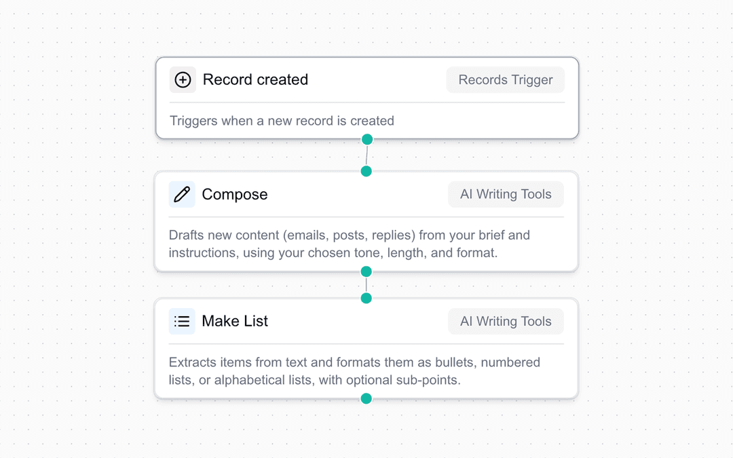This screenshot has width=733, height=458.
Task: Expand the Compose node description area
Action: click(x=349, y=244)
